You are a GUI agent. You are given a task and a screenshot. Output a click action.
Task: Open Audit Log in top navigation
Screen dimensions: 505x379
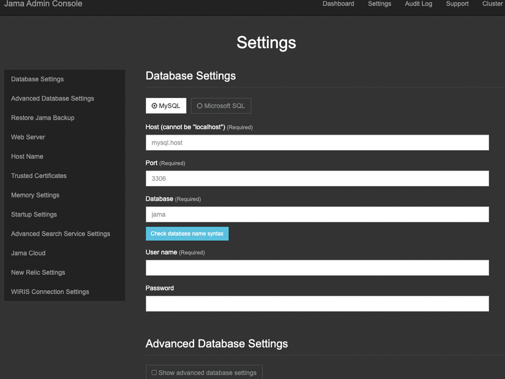coord(418,4)
